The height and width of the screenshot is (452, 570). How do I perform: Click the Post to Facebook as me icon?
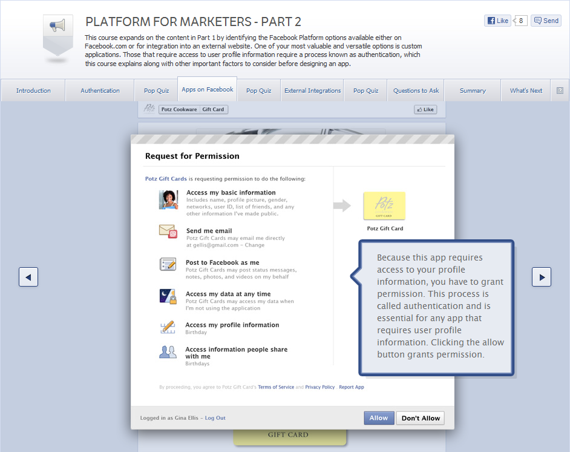[168, 264]
